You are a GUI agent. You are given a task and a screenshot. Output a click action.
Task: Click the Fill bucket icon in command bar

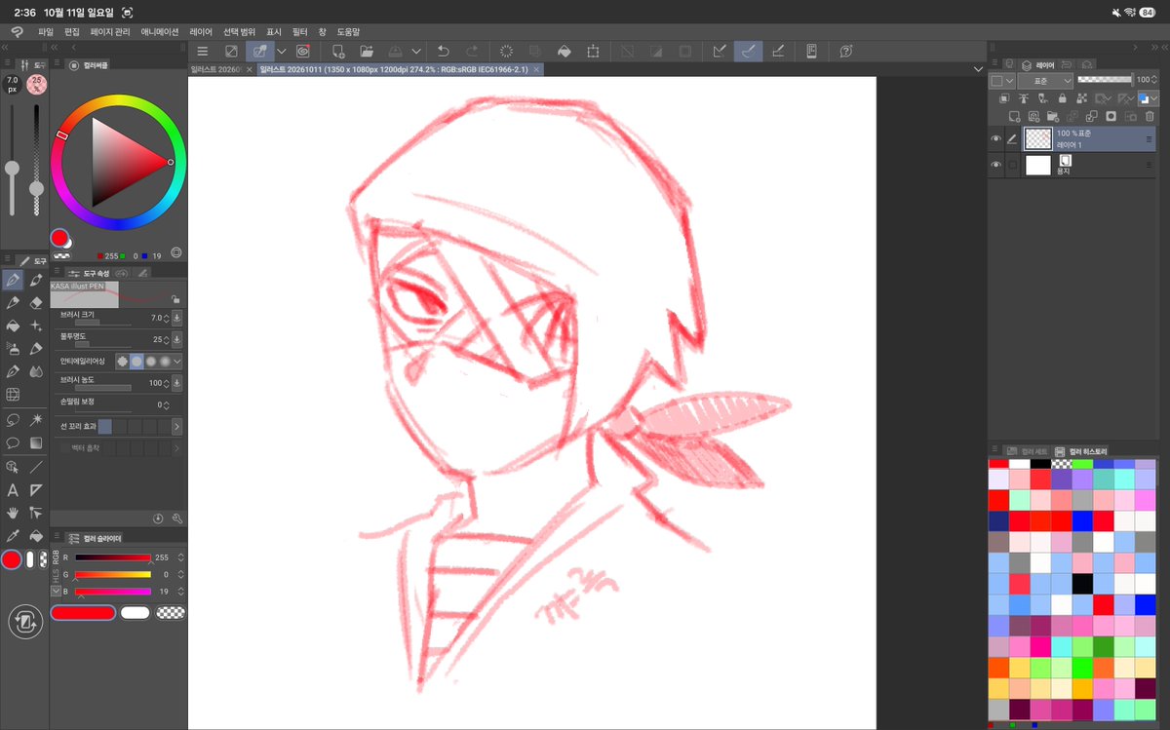[564, 51]
